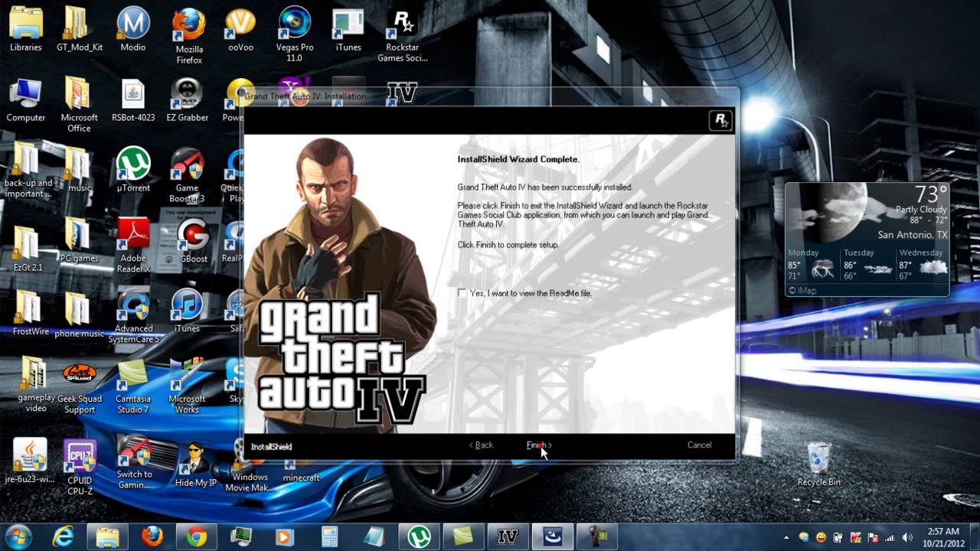Click the "InstallShield Wizard Complete." heading
The height and width of the screenshot is (551, 980).
(x=518, y=159)
